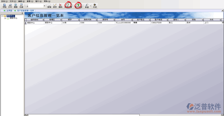Click the sort icon in 管理区 header
The height and width of the screenshot is (116, 224).
point(61,20)
